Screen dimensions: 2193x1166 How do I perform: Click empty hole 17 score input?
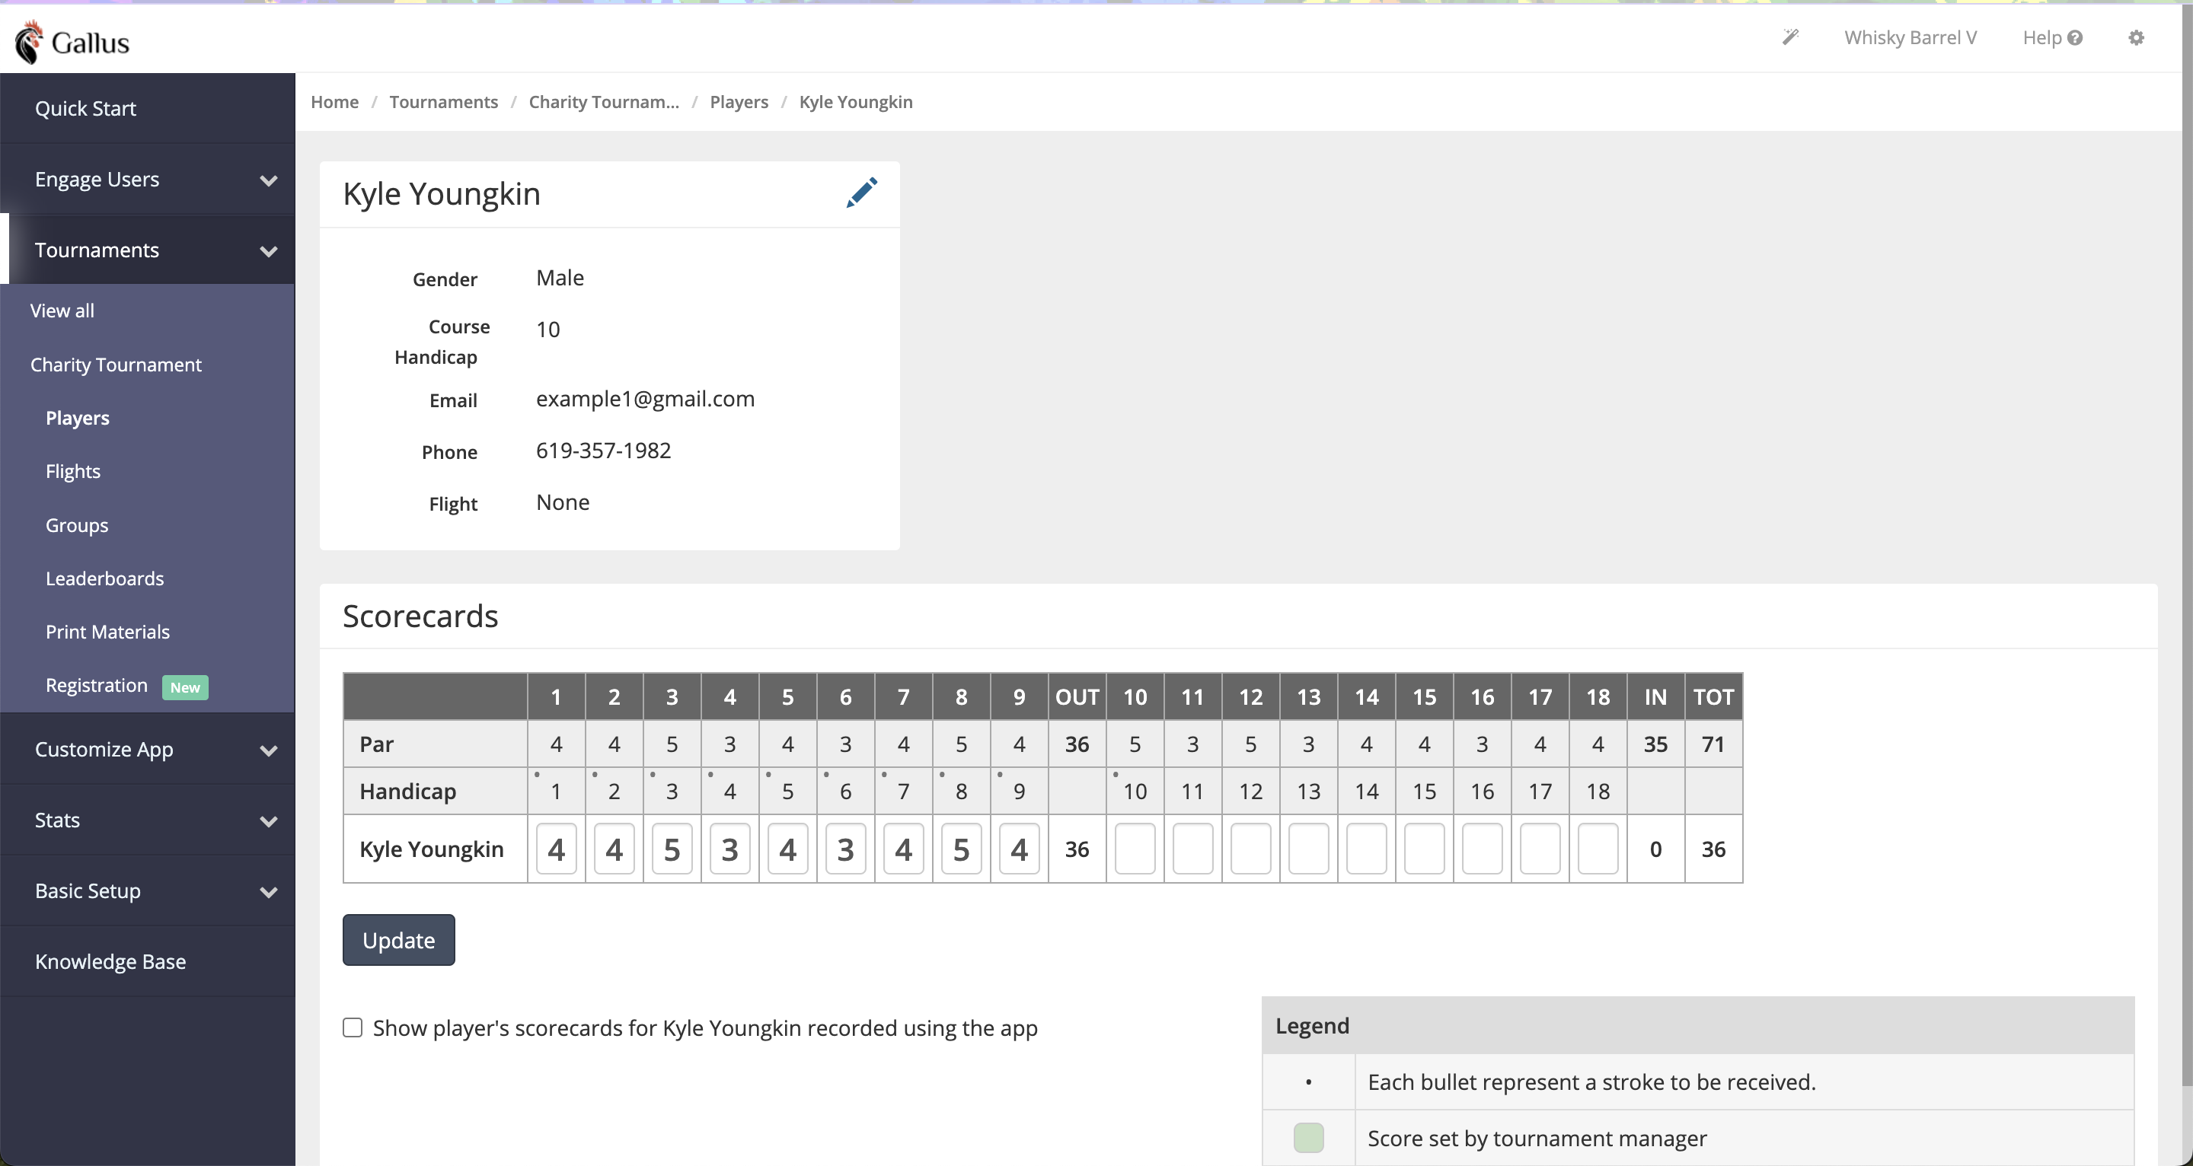click(x=1540, y=849)
